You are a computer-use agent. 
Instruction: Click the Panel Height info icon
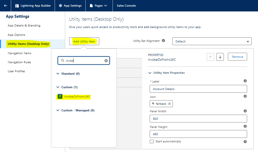pos(245,126)
